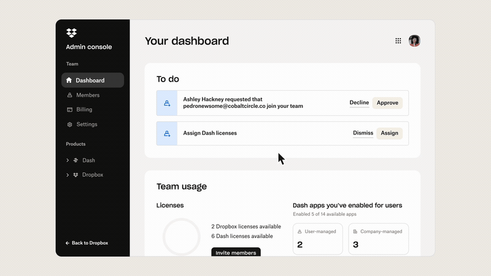Click the "Licenses" subheading
The height and width of the screenshot is (276, 491).
pyautogui.click(x=170, y=205)
